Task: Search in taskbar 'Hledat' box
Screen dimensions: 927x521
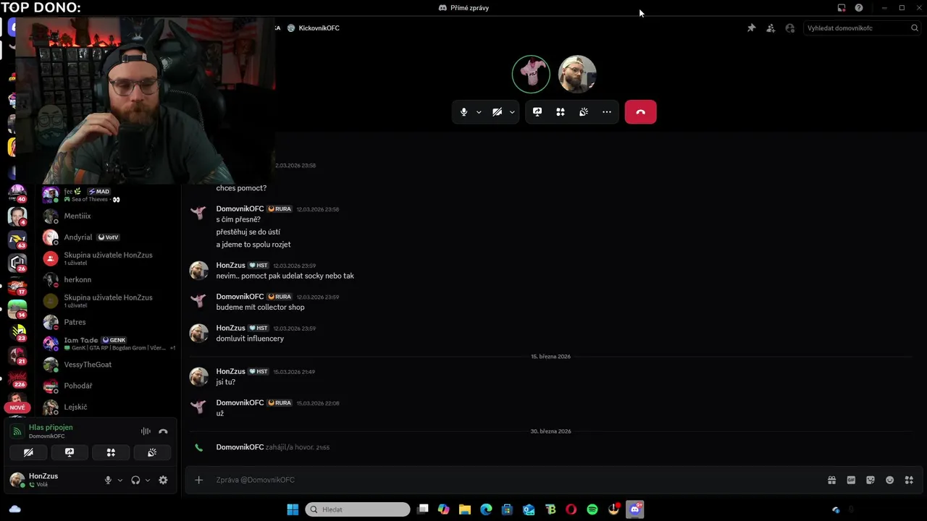Action: 358,509
